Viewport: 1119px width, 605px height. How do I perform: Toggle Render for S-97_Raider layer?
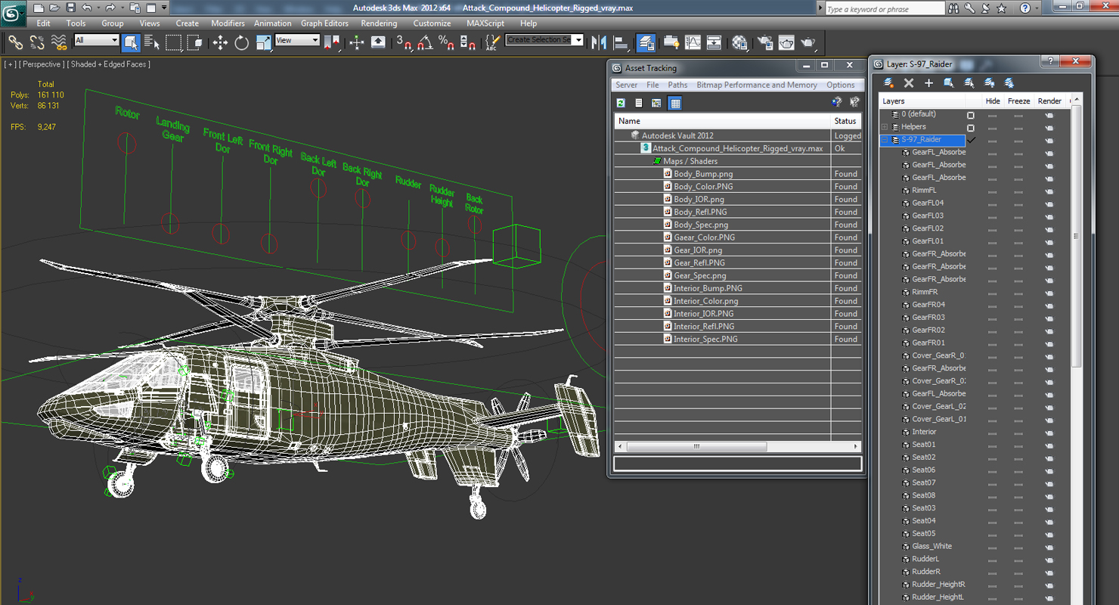tap(1049, 140)
